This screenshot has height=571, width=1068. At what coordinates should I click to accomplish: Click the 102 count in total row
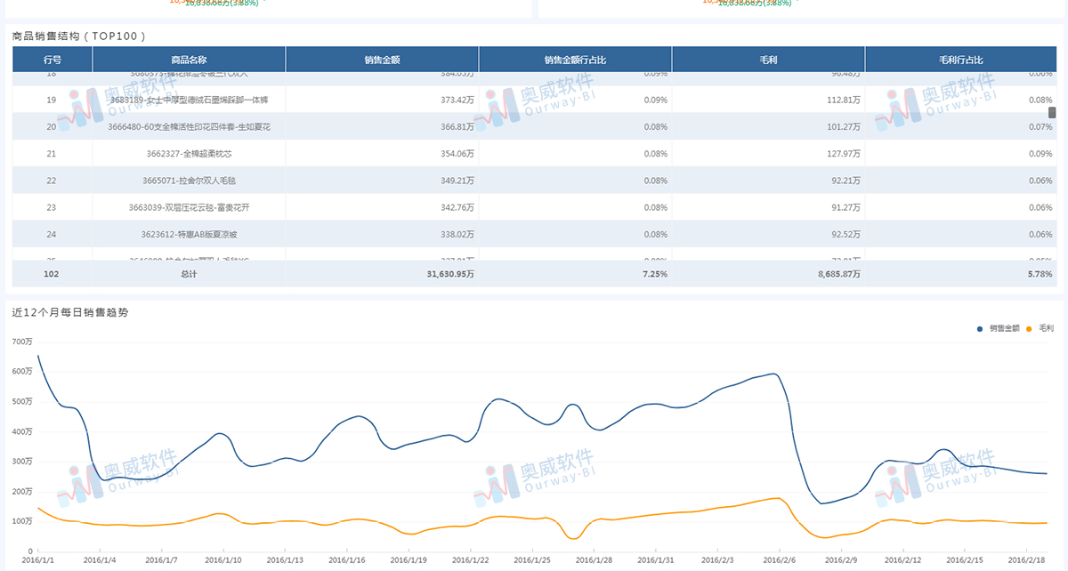tap(52, 274)
